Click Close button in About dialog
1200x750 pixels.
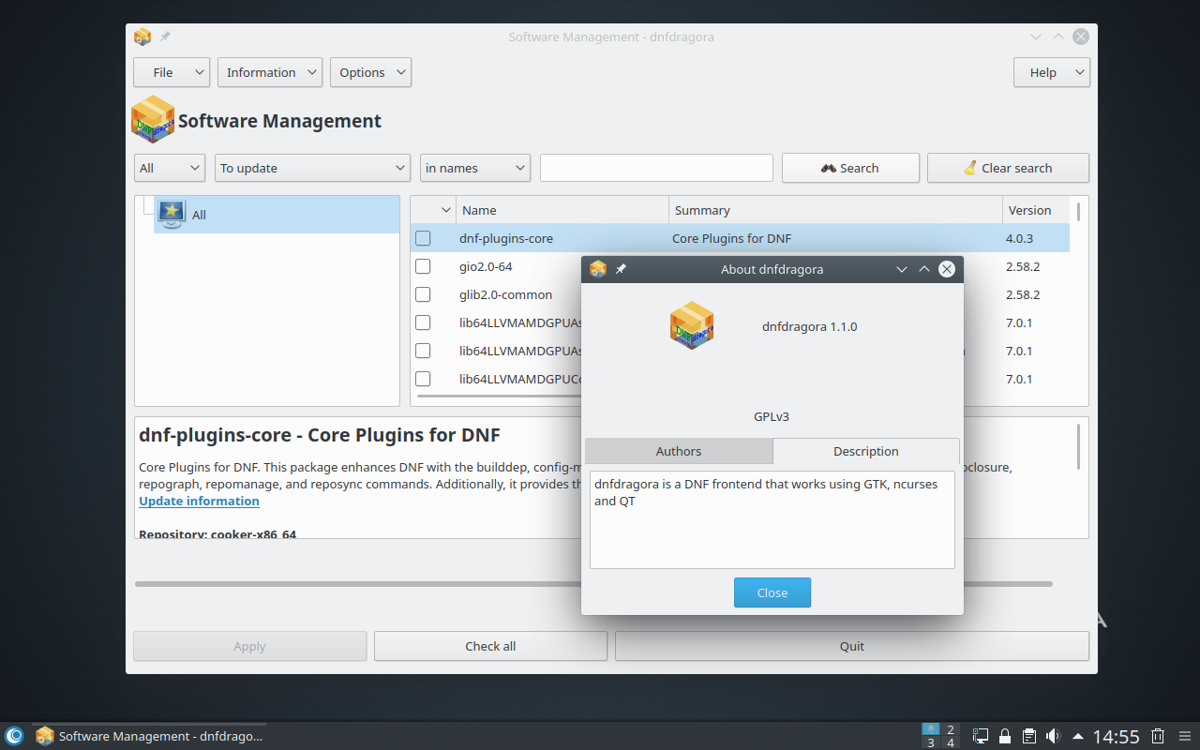click(x=772, y=592)
